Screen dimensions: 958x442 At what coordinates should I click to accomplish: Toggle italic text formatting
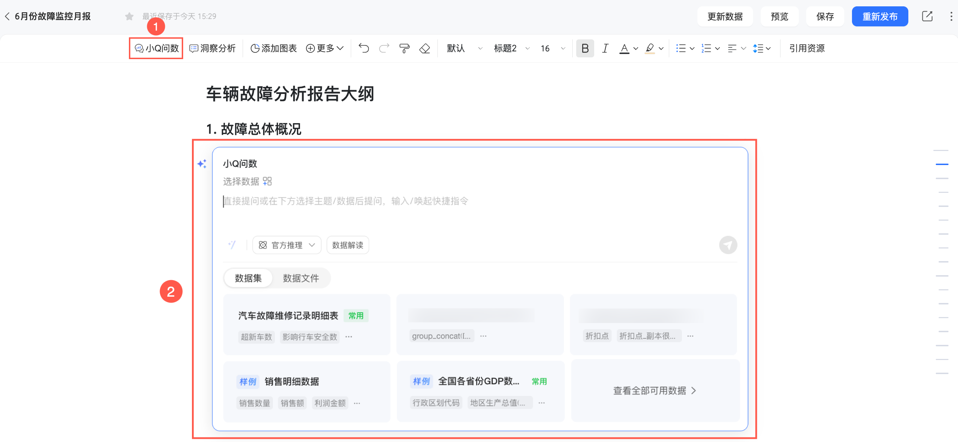[605, 48]
